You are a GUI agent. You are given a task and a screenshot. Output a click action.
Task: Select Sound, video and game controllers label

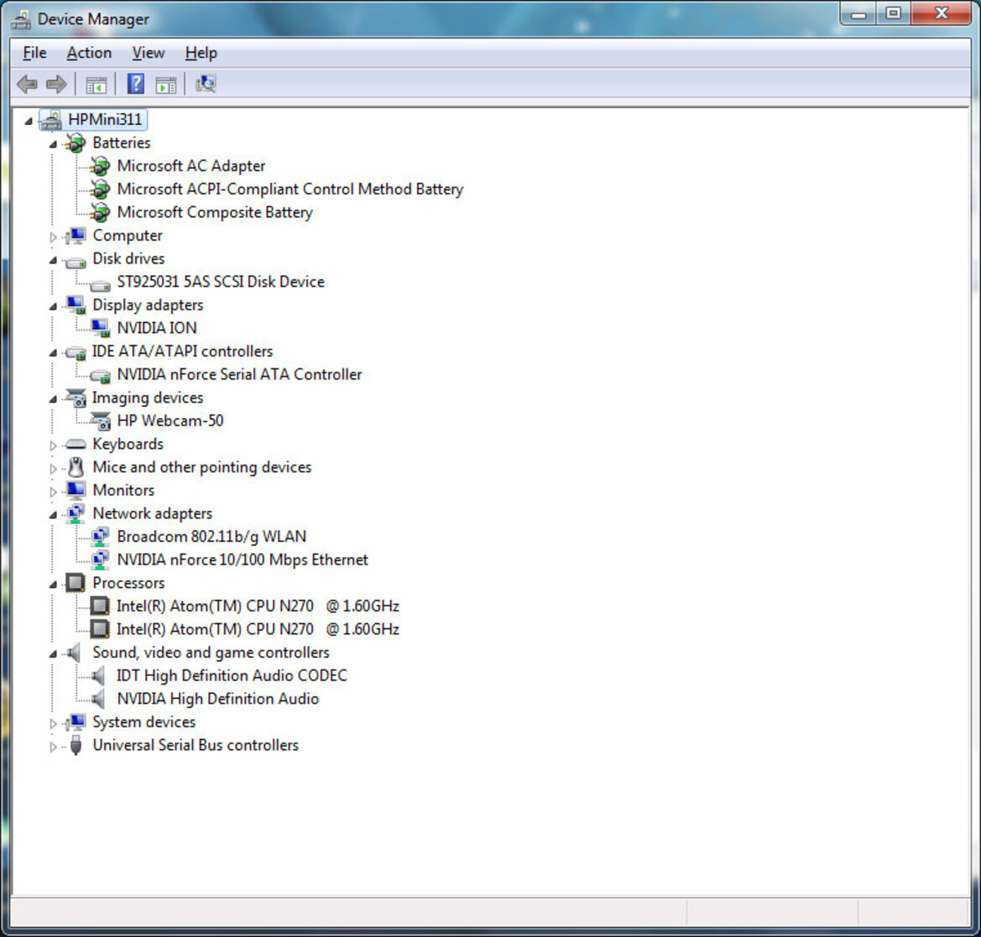211,652
